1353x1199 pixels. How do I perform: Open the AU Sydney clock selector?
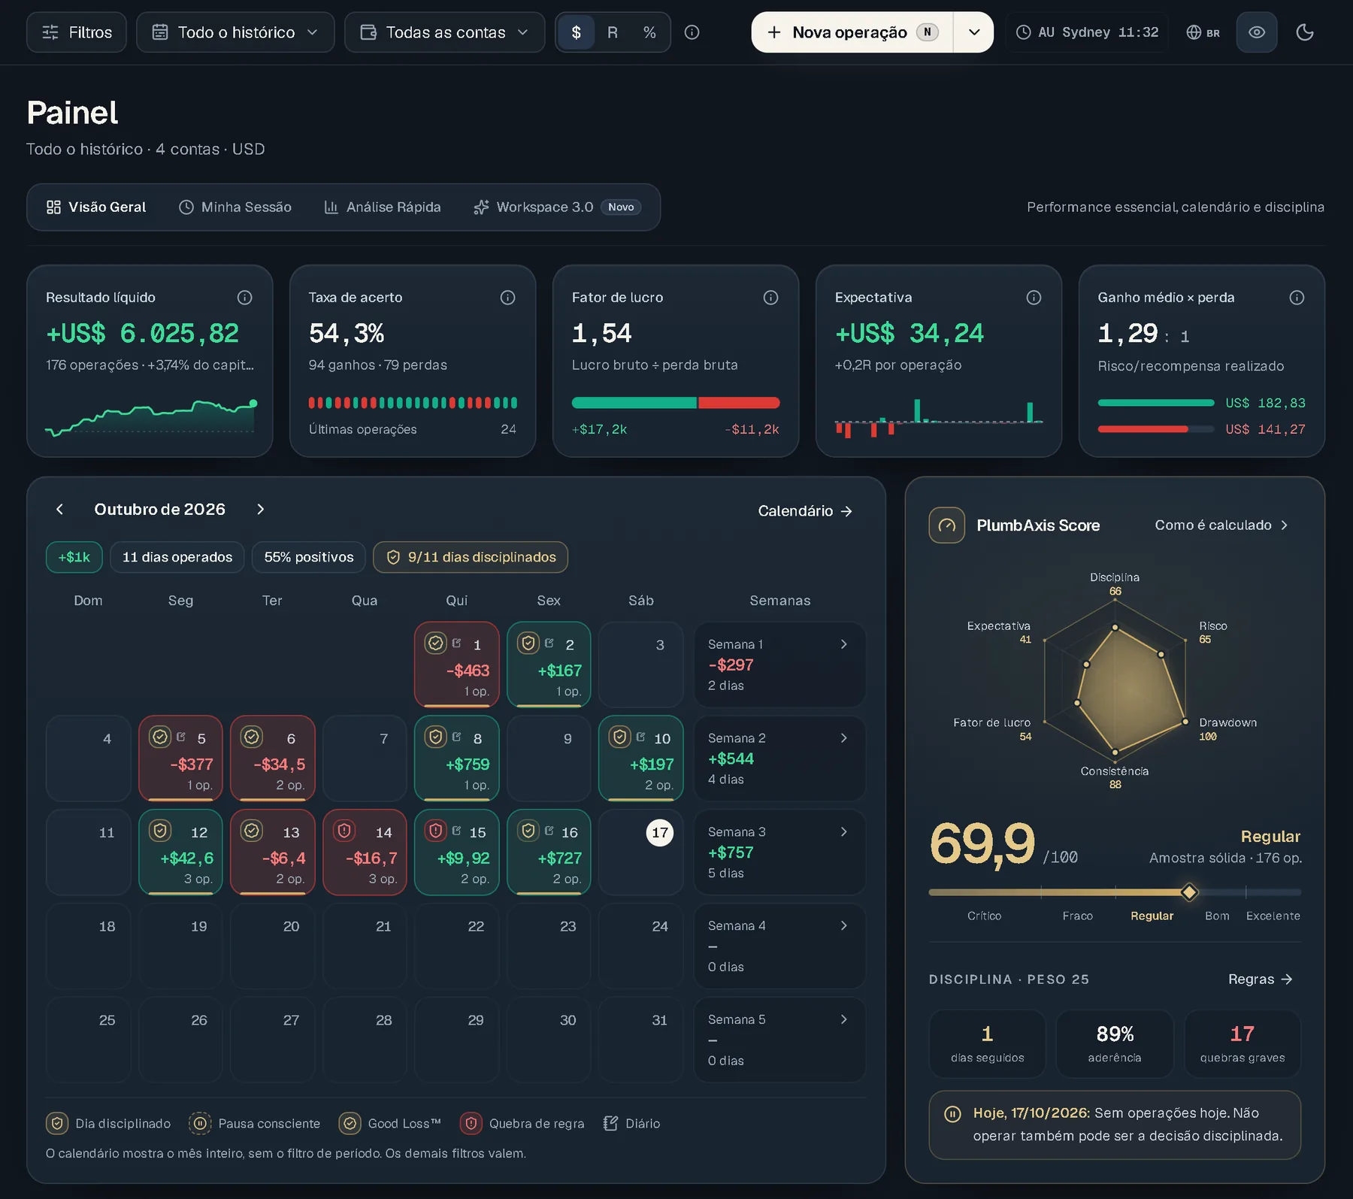(1087, 32)
